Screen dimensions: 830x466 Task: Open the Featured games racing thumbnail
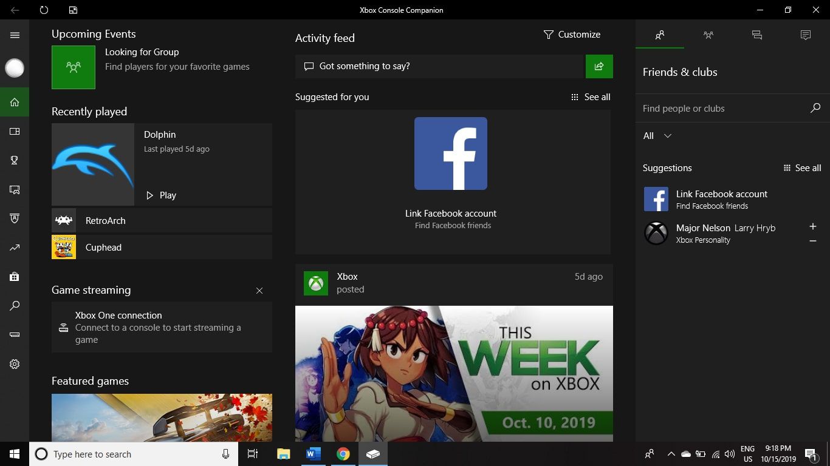click(x=162, y=417)
